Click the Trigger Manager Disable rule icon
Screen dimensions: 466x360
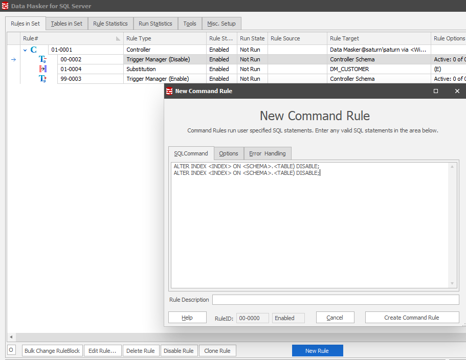(43, 59)
